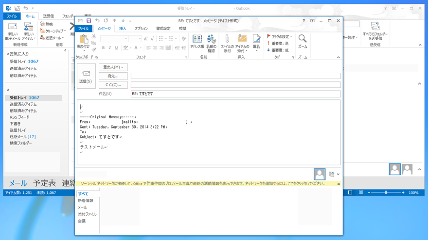
Task: Switch to the Options (オプション) tab
Action: pyautogui.click(x=141, y=28)
